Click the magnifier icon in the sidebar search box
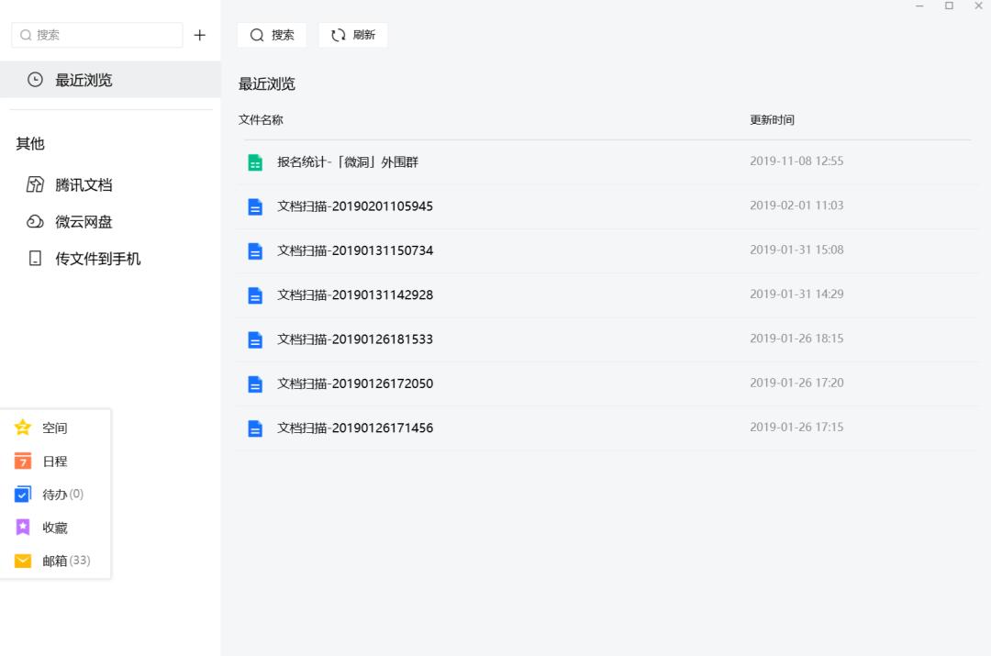 point(26,35)
